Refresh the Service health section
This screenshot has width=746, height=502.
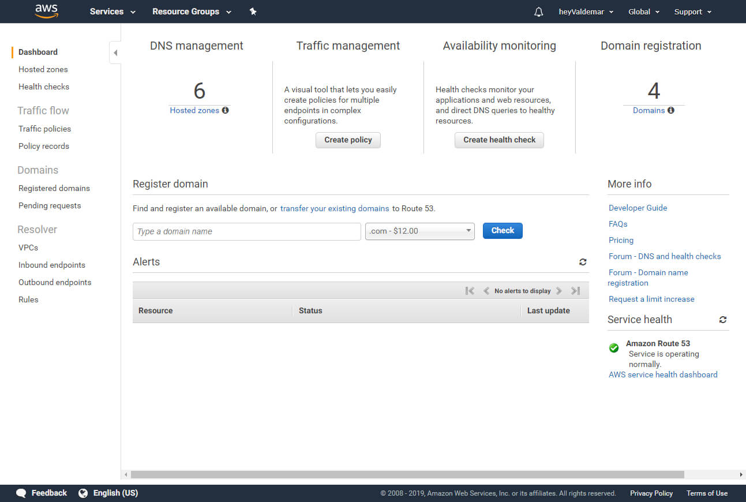723,320
